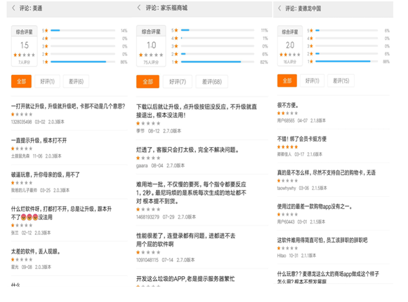Screen dimensions: 408x302
Task: Open review '不错!绑了会员卡挺方便'
Action: tap(301, 139)
